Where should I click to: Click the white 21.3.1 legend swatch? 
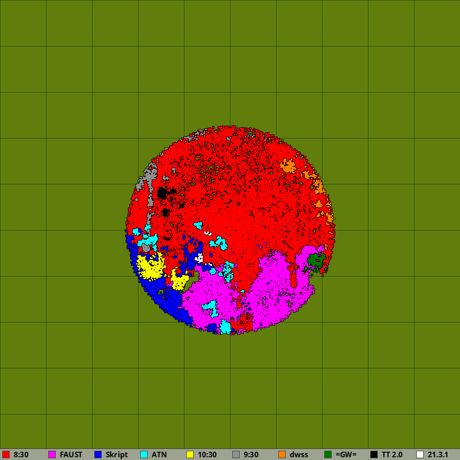[420, 454]
